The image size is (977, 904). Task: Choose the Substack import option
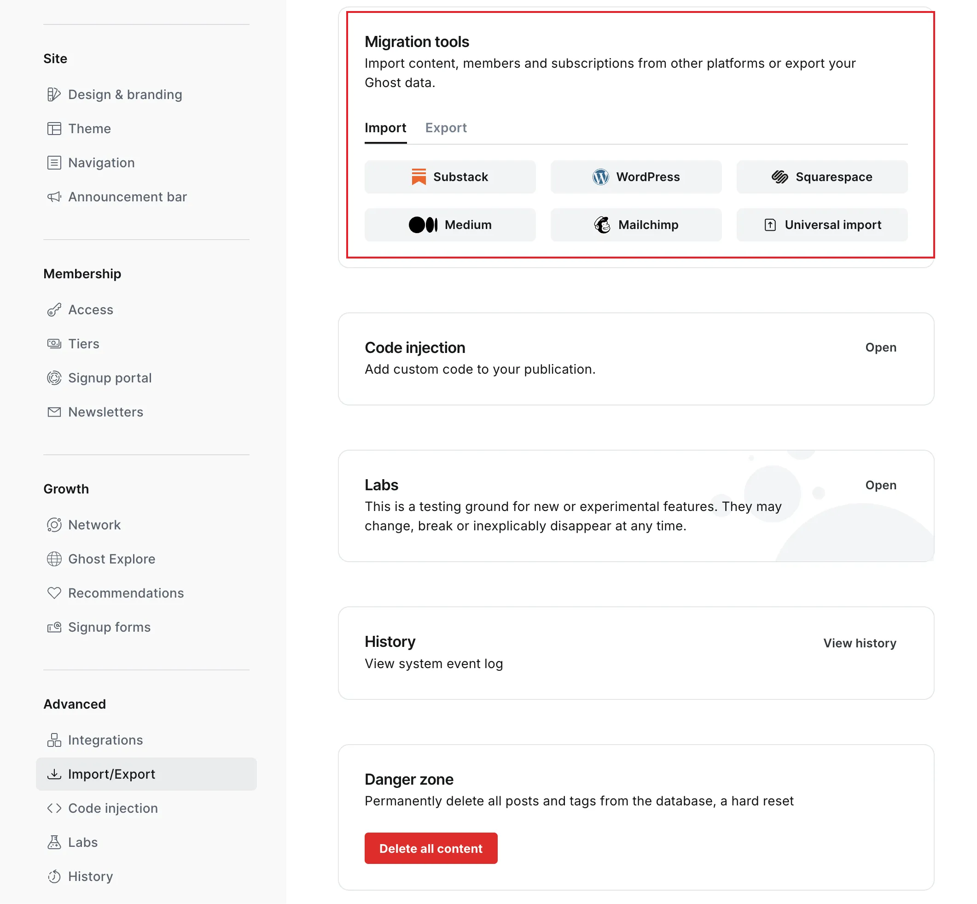coord(450,176)
